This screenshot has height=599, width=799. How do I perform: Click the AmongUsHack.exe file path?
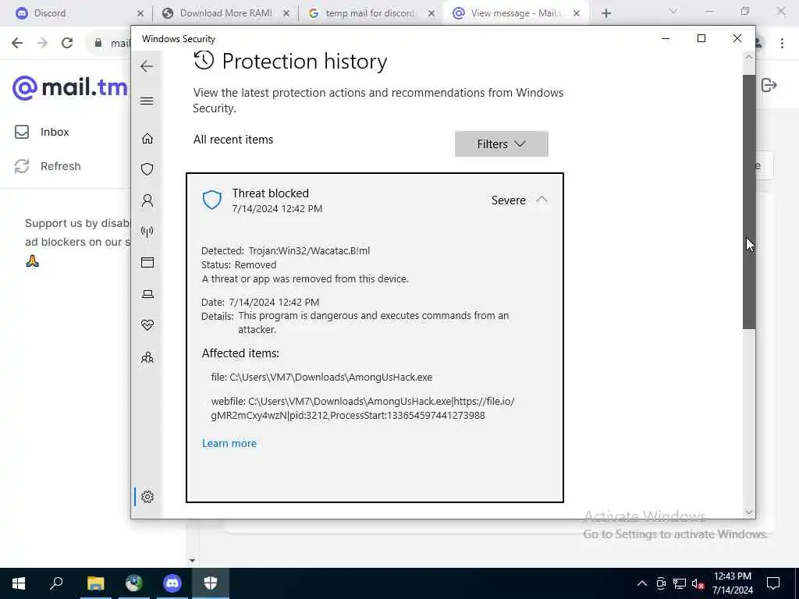pyautogui.click(x=321, y=377)
